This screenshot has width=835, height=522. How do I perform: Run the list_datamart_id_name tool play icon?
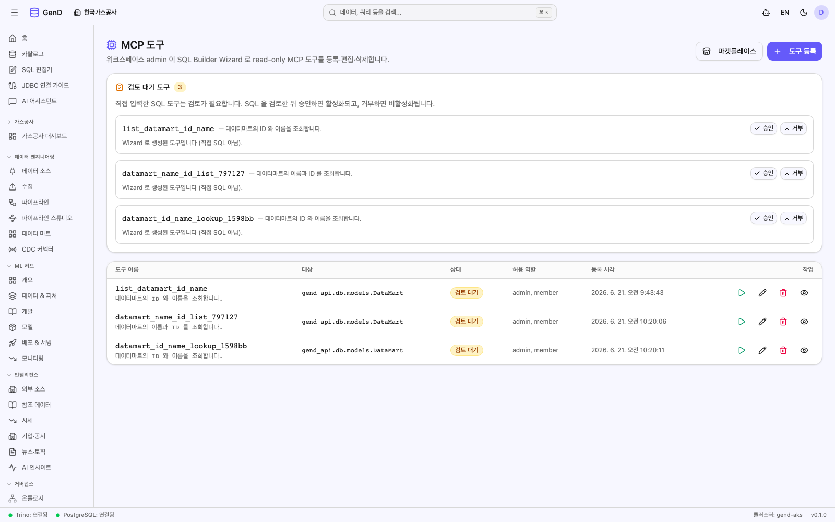pos(742,293)
